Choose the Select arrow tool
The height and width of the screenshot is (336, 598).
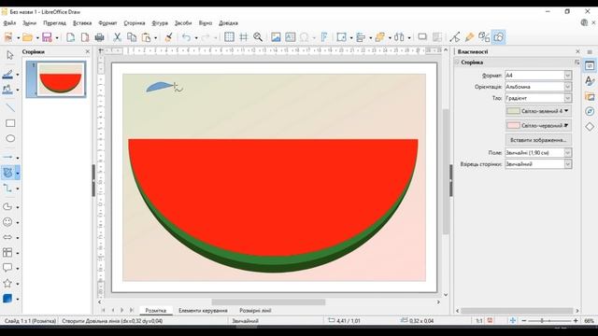tap(10, 55)
